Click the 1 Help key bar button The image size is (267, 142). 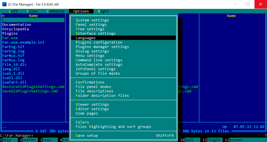coord(7,140)
